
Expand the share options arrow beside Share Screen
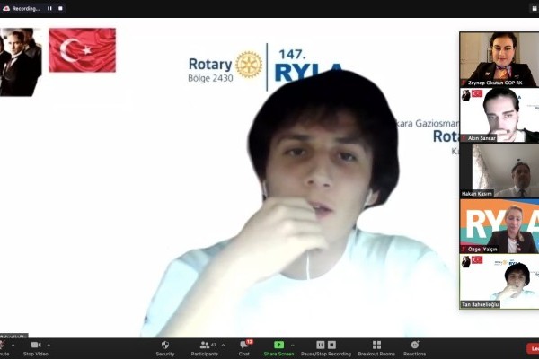point(293,345)
